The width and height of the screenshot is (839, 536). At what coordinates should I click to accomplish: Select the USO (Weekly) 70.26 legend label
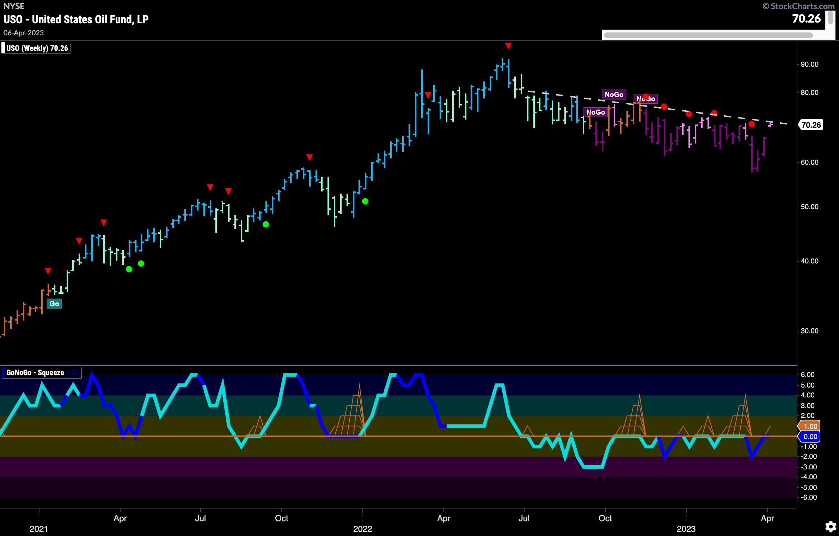[x=36, y=48]
